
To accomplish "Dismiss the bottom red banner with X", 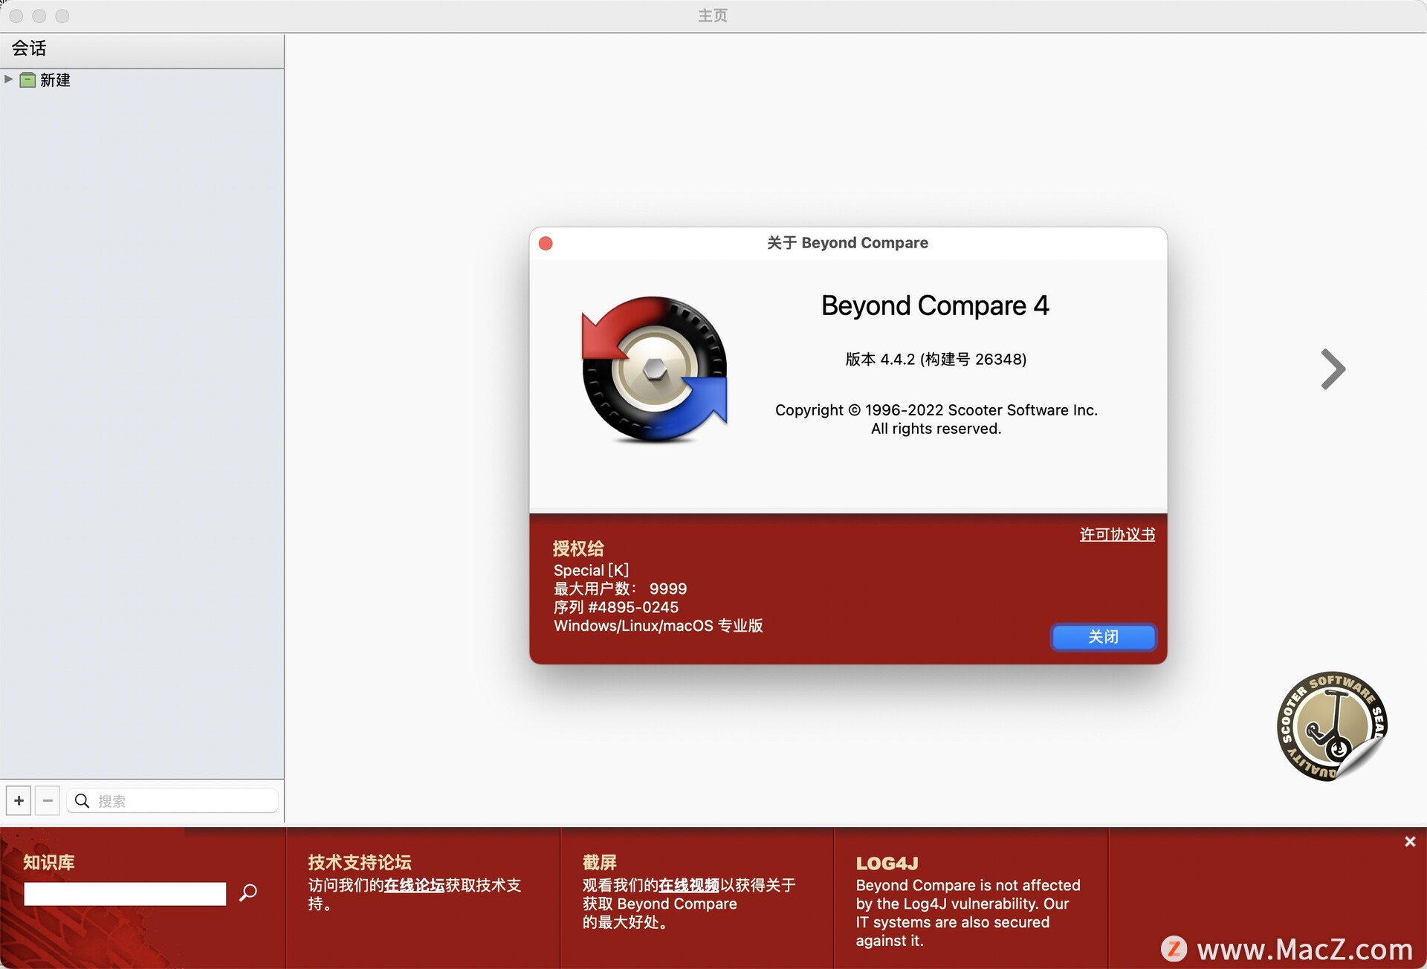I will [x=1410, y=841].
